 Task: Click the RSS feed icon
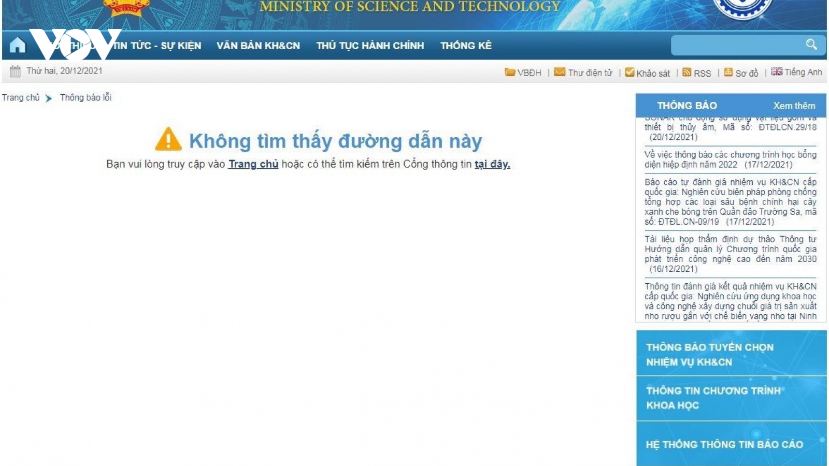pos(687,72)
